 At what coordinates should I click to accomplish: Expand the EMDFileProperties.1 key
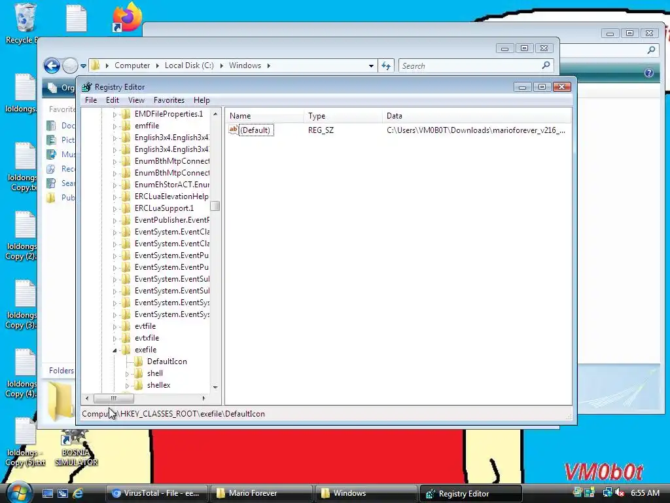(x=115, y=115)
